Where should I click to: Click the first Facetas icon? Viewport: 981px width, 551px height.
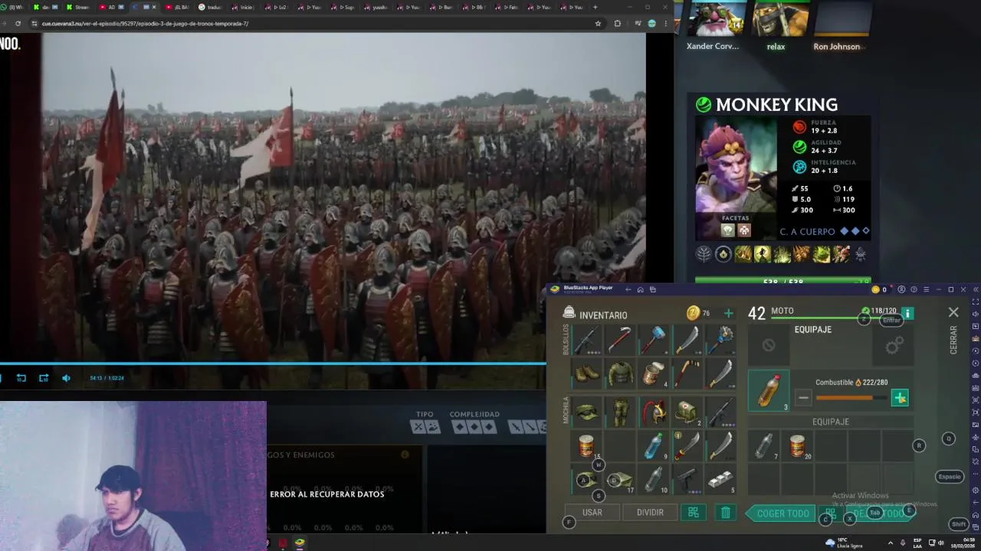[x=727, y=230]
